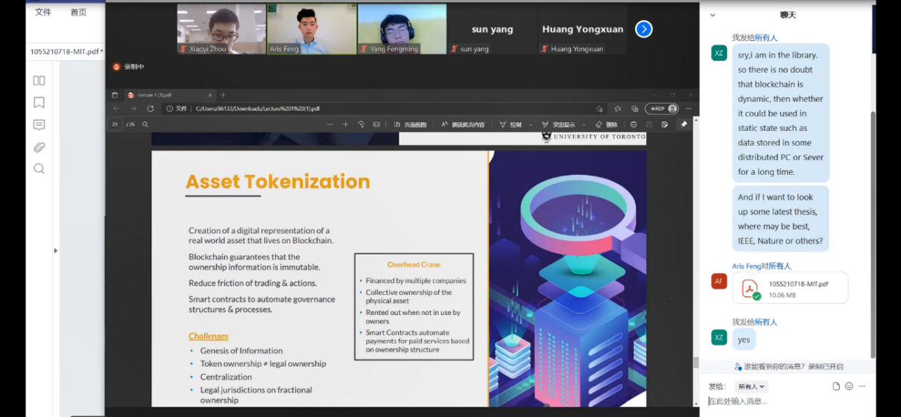Click the chat message input field
Image resolution: width=901 pixels, height=417 pixels.
[783, 401]
